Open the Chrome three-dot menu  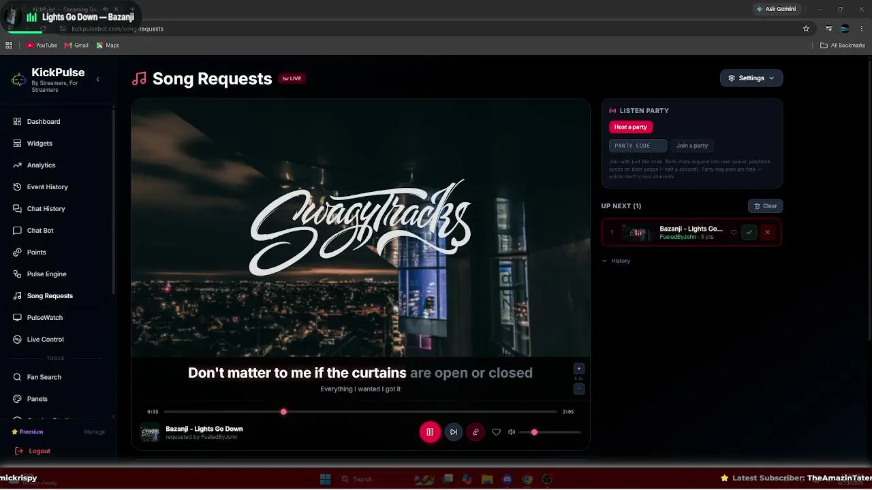[x=861, y=29]
